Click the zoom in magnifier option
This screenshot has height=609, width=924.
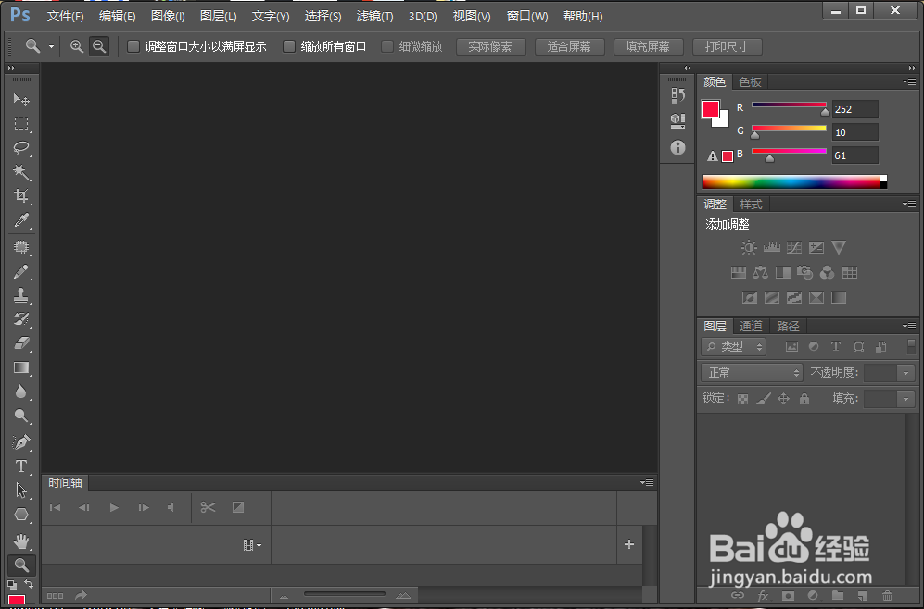pos(77,46)
